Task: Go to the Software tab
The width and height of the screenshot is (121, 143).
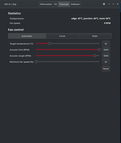Action: click(75, 4)
